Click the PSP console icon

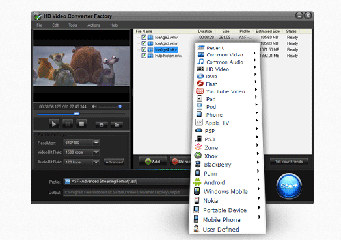pyautogui.click(x=198, y=130)
